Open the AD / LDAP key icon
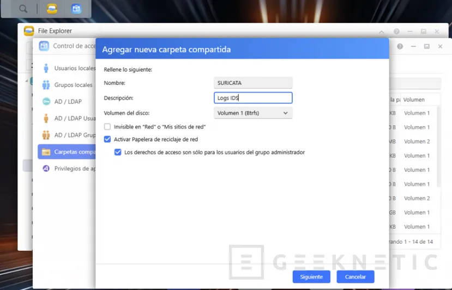The height and width of the screenshot is (290, 452). tap(46, 102)
